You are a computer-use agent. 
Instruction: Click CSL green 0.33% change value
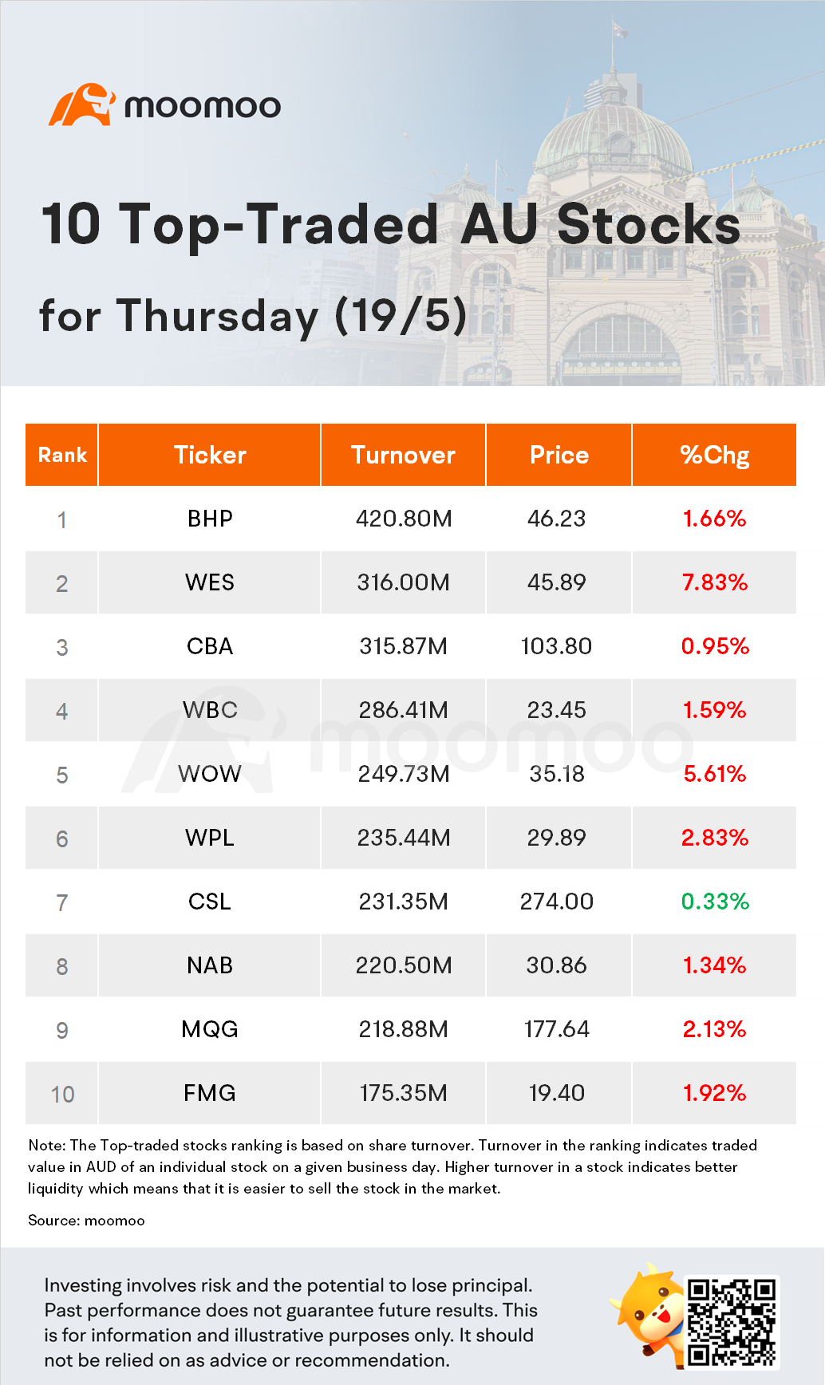(x=715, y=902)
